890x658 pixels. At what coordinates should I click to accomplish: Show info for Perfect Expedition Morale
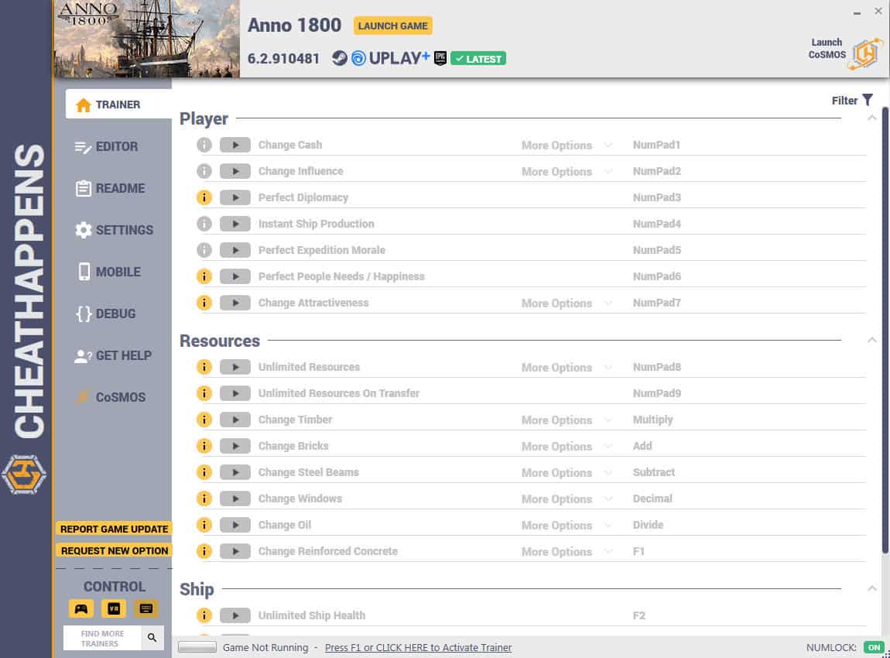pyautogui.click(x=204, y=250)
